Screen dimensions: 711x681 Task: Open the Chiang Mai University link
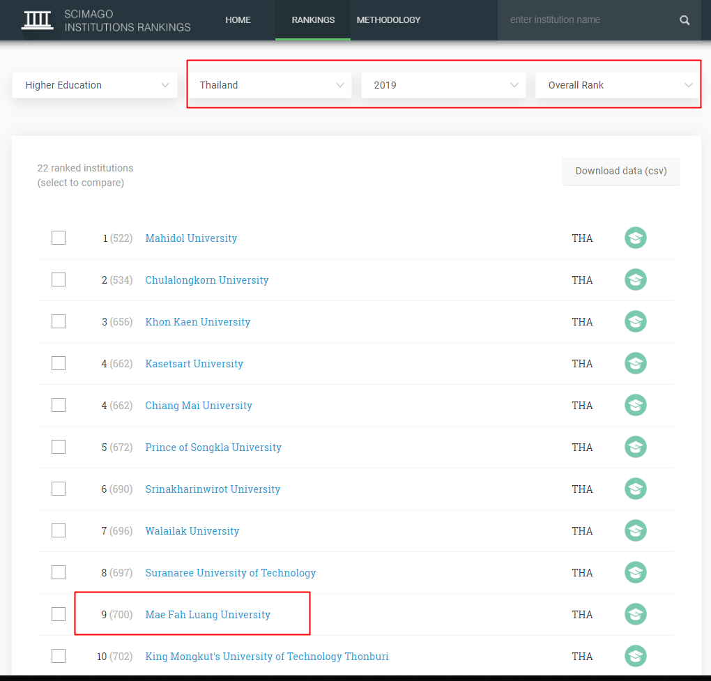coord(199,406)
